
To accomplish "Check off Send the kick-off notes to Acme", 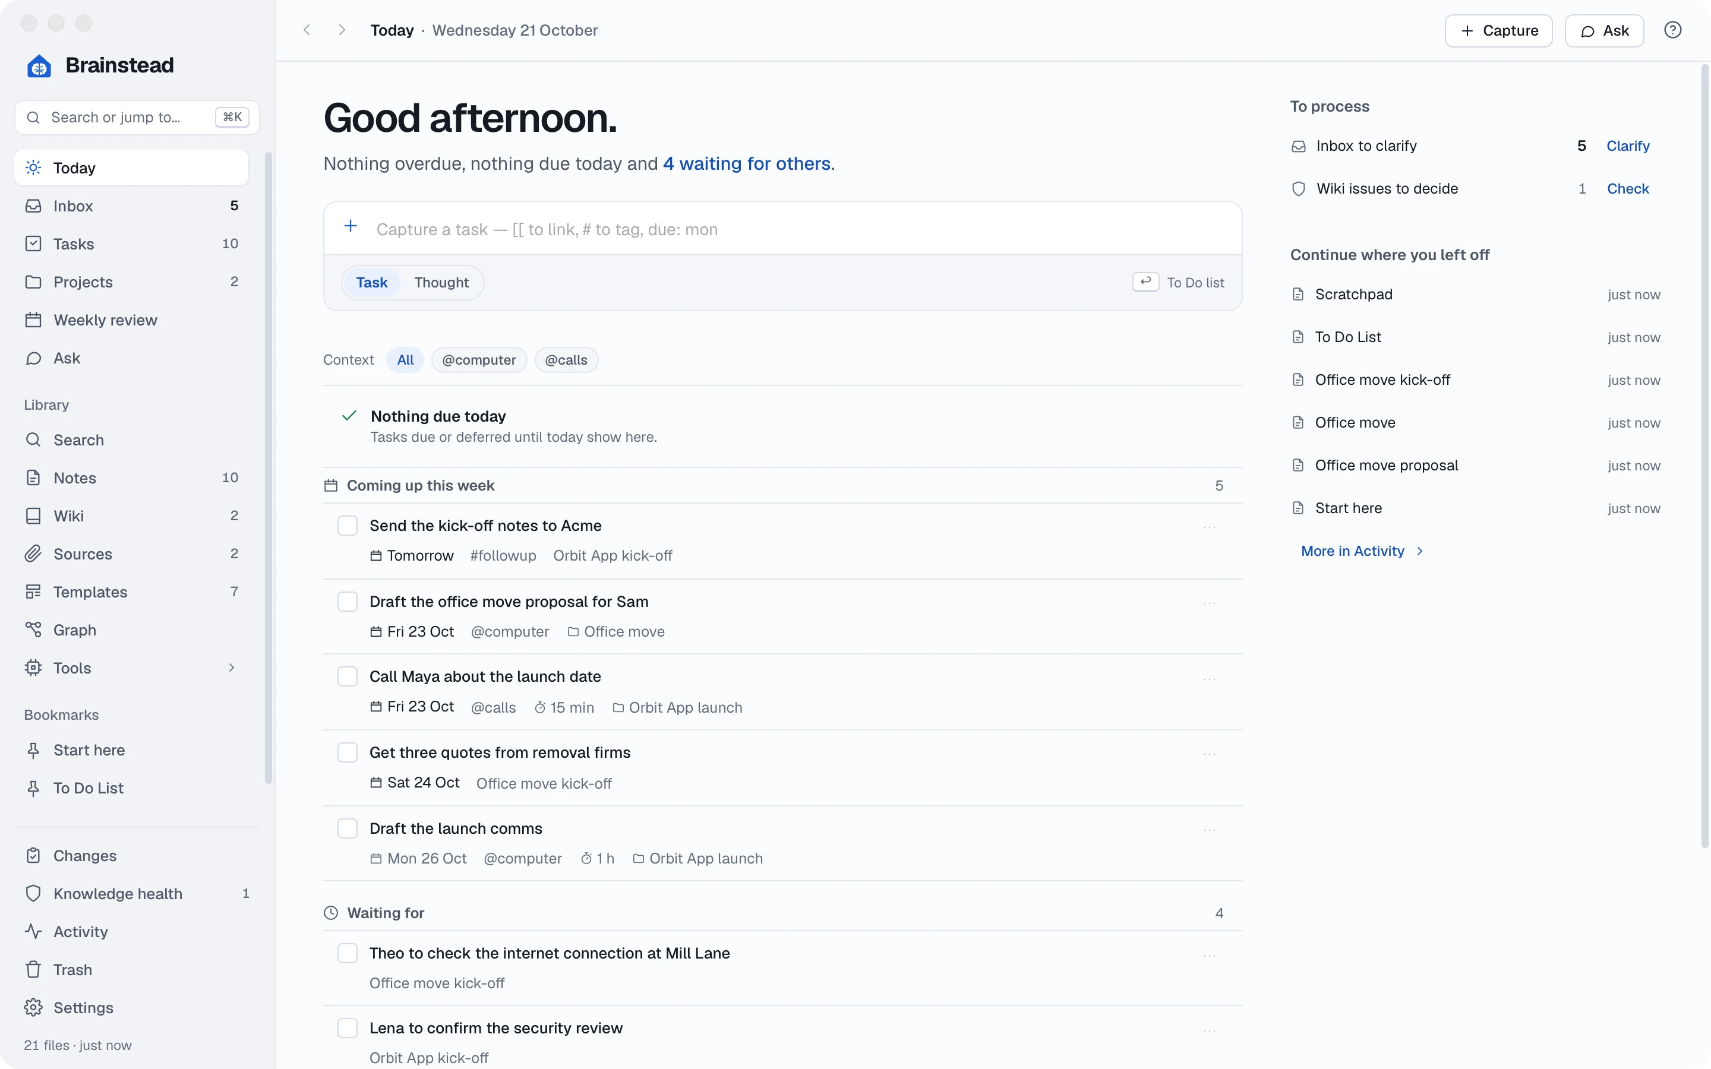I will click(347, 526).
